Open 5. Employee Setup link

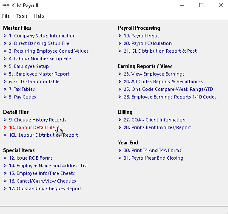click(29, 66)
